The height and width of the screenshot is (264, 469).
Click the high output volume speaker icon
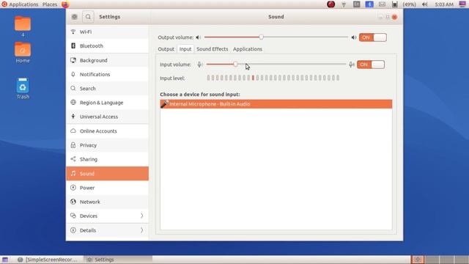click(354, 37)
